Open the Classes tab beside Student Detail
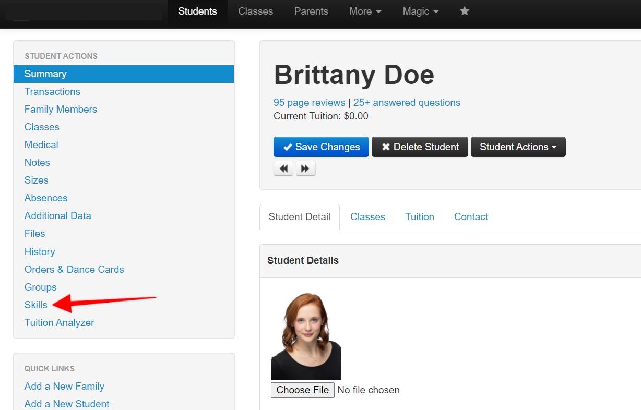Image resolution: width=641 pixels, height=410 pixels. click(x=367, y=217)
